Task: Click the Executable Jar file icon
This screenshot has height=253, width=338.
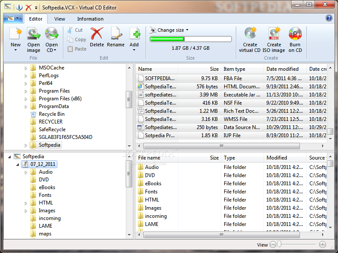Action: tap(140, 95)
